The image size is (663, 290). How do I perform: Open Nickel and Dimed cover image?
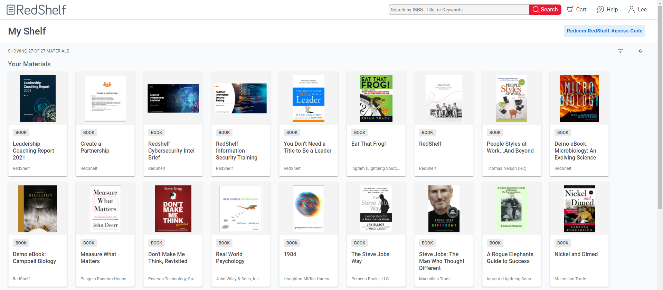(x=579, y=209)
